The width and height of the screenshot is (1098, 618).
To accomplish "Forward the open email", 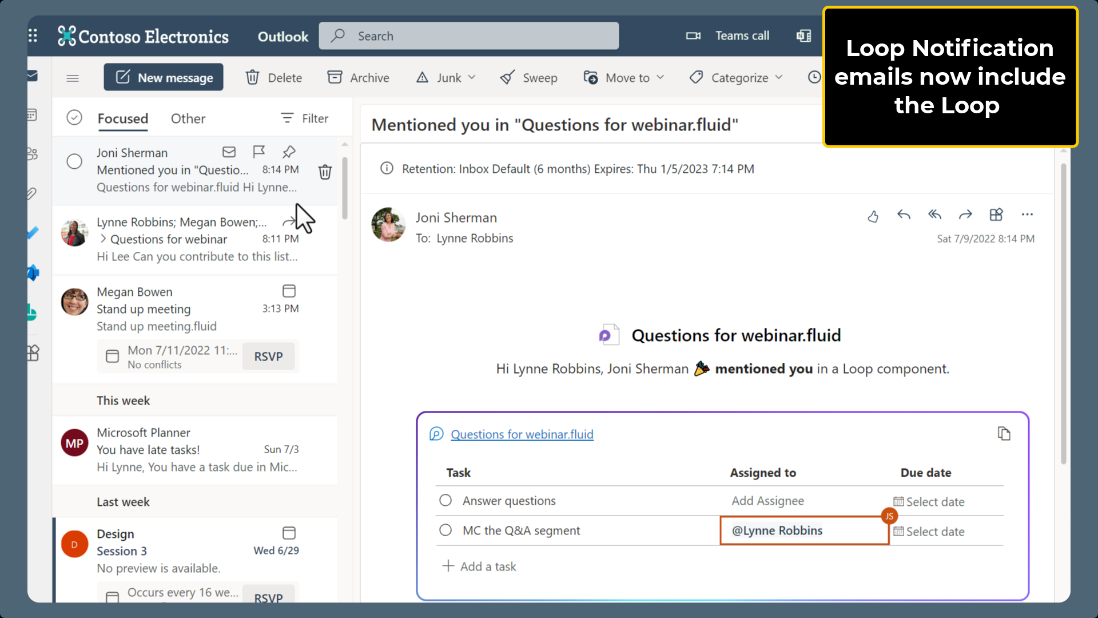I will click(965, 215).
